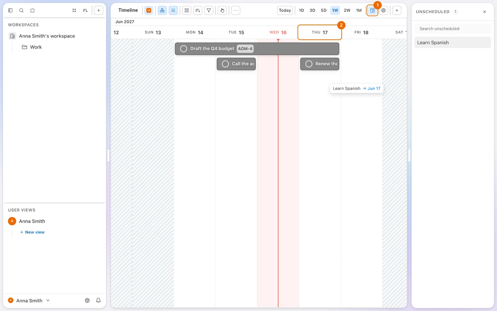Open timeline settings gear
Viewport: 497px width, 311px height.
[384, 10]
